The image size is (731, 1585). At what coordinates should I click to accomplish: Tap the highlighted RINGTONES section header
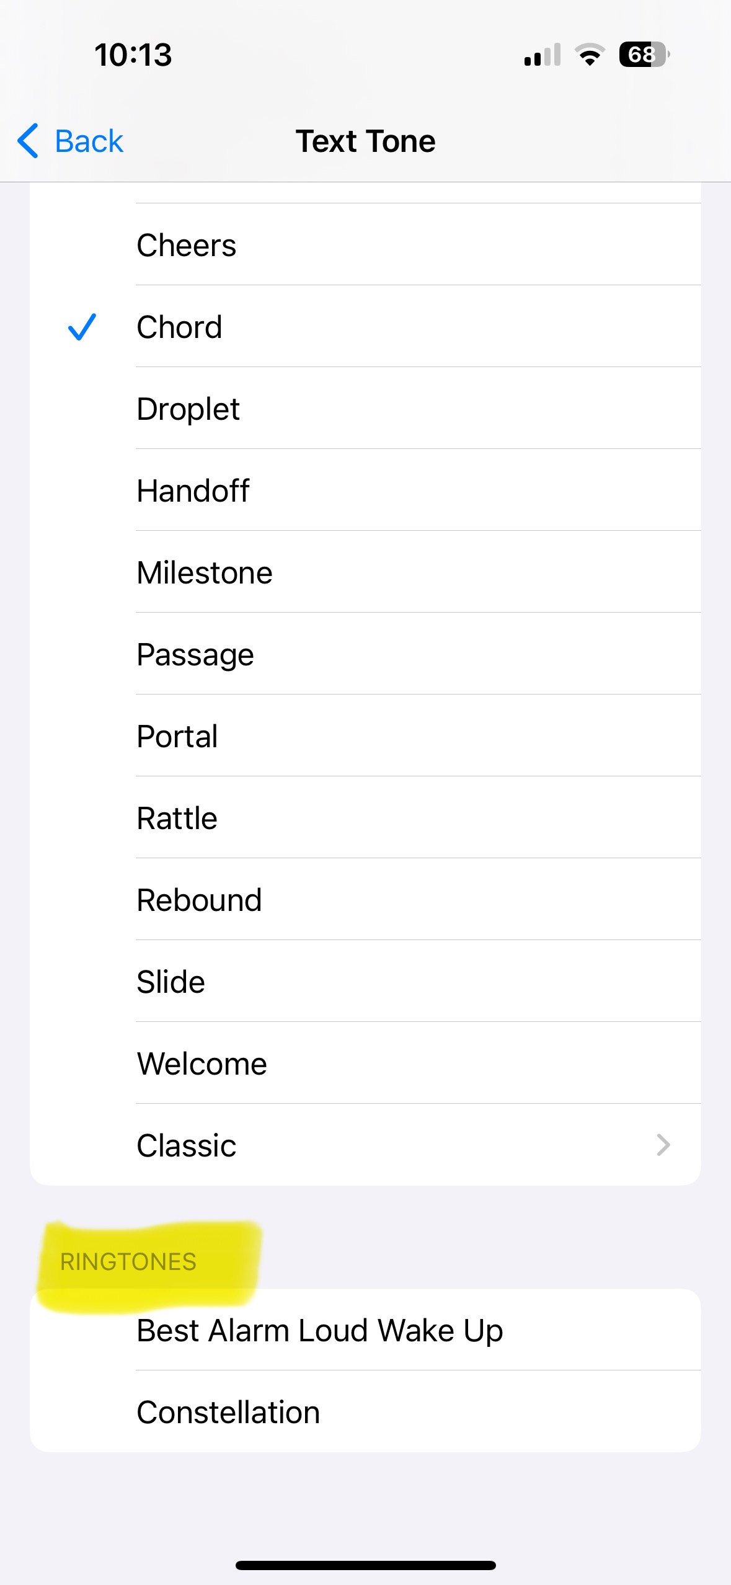128,1262
